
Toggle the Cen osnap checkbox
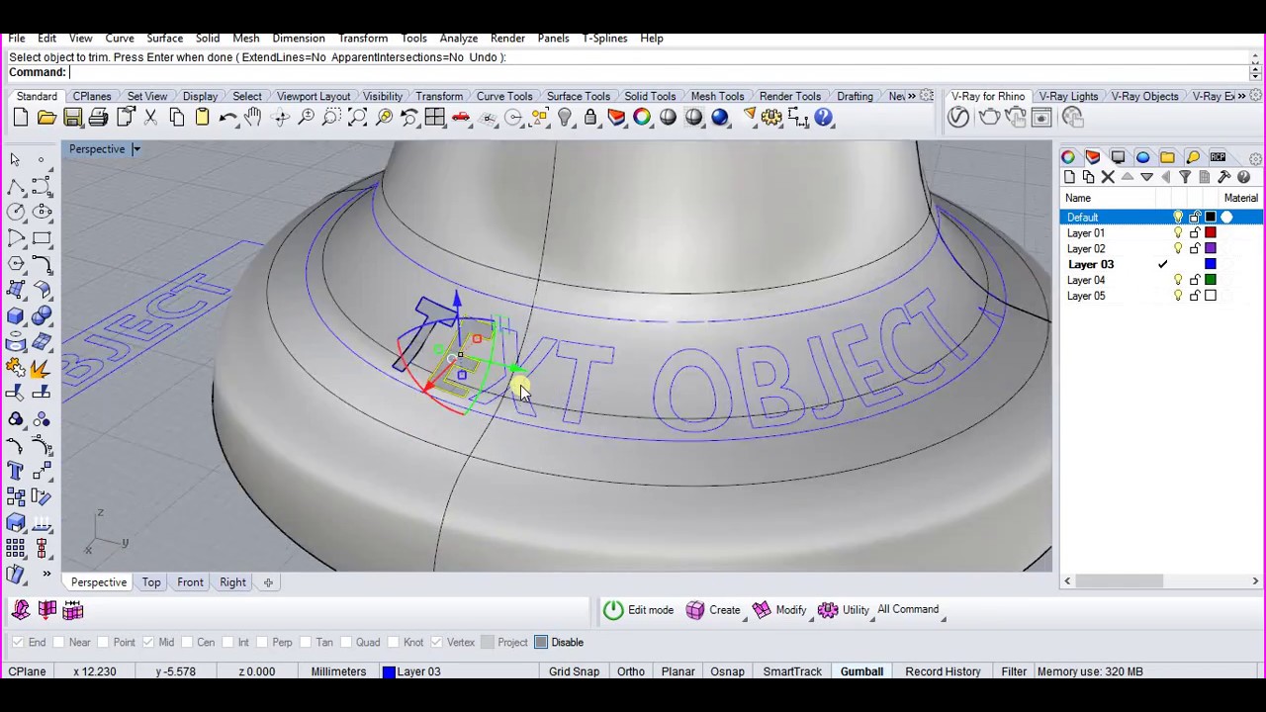pos(187,643)
